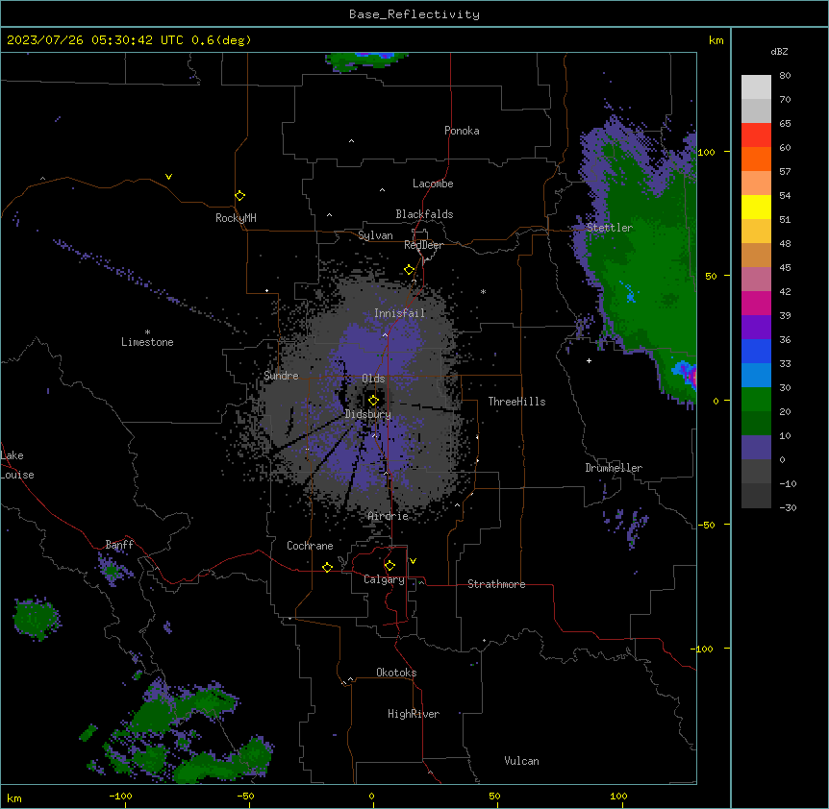
Task: Select the pink 42-45 dBZ legend color
Action: 756,280
